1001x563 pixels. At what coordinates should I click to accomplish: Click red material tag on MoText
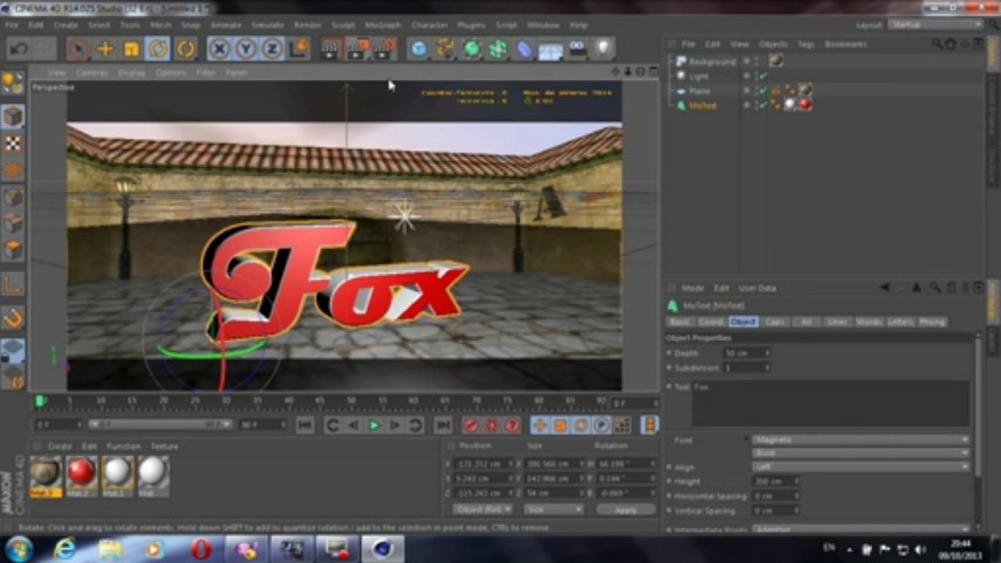tap(805, 105)
